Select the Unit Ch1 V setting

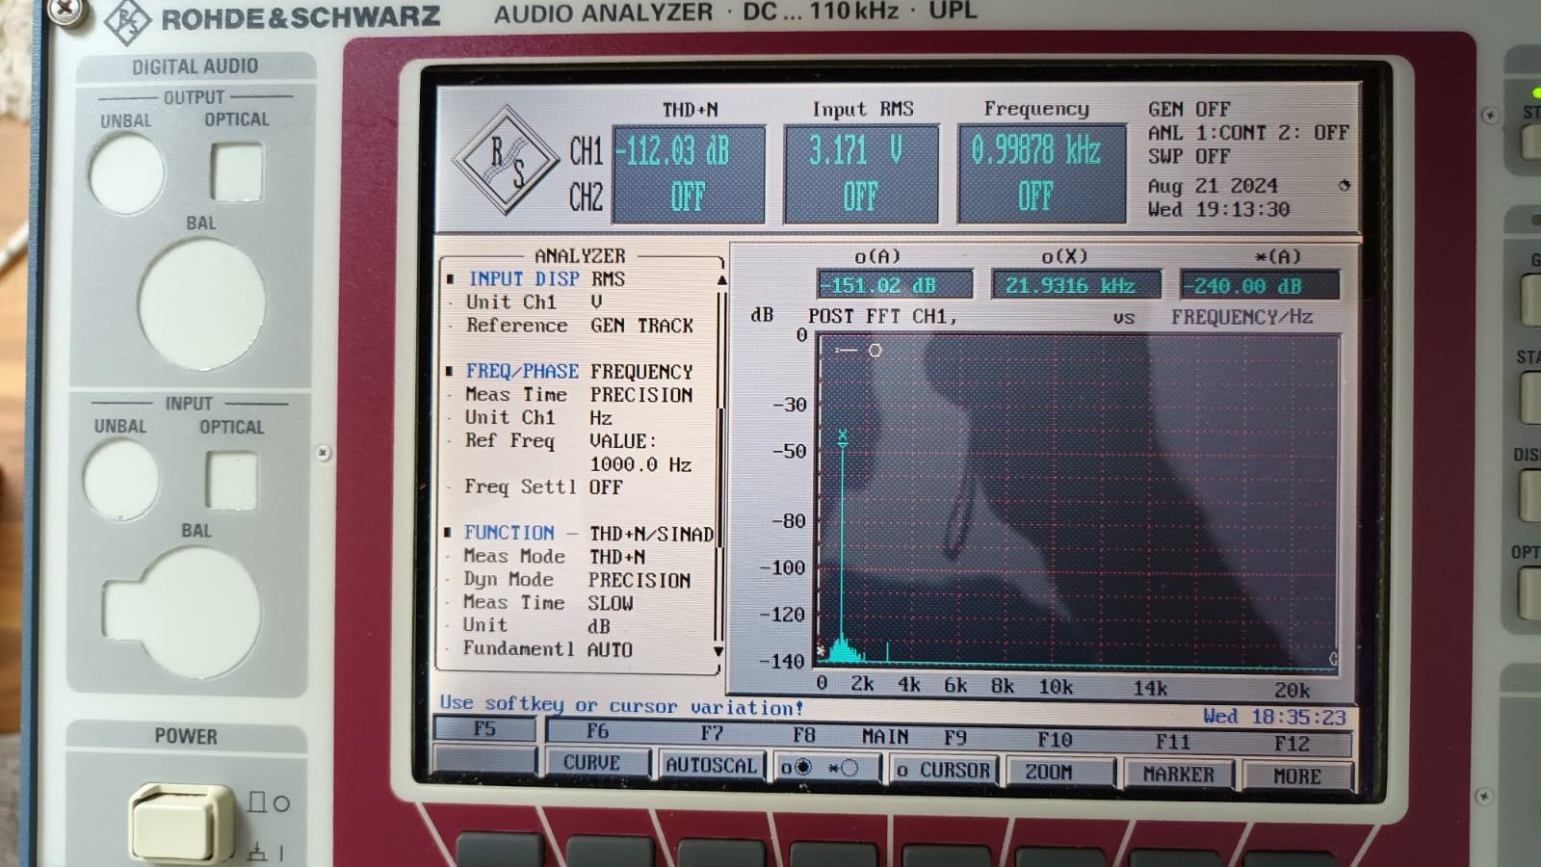[534, 302]
